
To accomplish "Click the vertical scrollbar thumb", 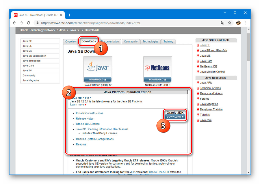I will coord(248,47).
